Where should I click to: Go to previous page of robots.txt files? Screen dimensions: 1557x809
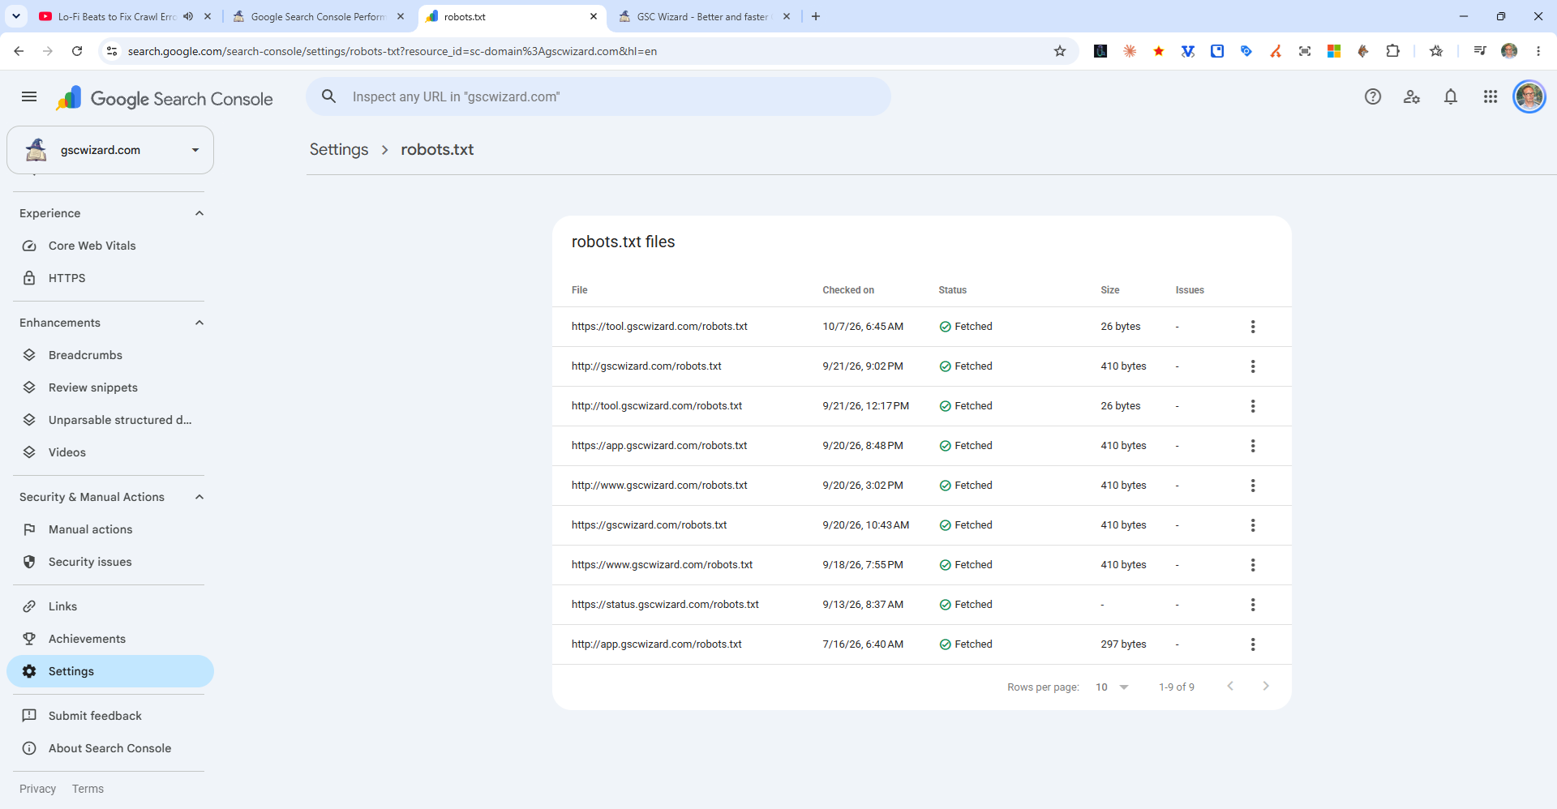click(x=1230, y=687)
